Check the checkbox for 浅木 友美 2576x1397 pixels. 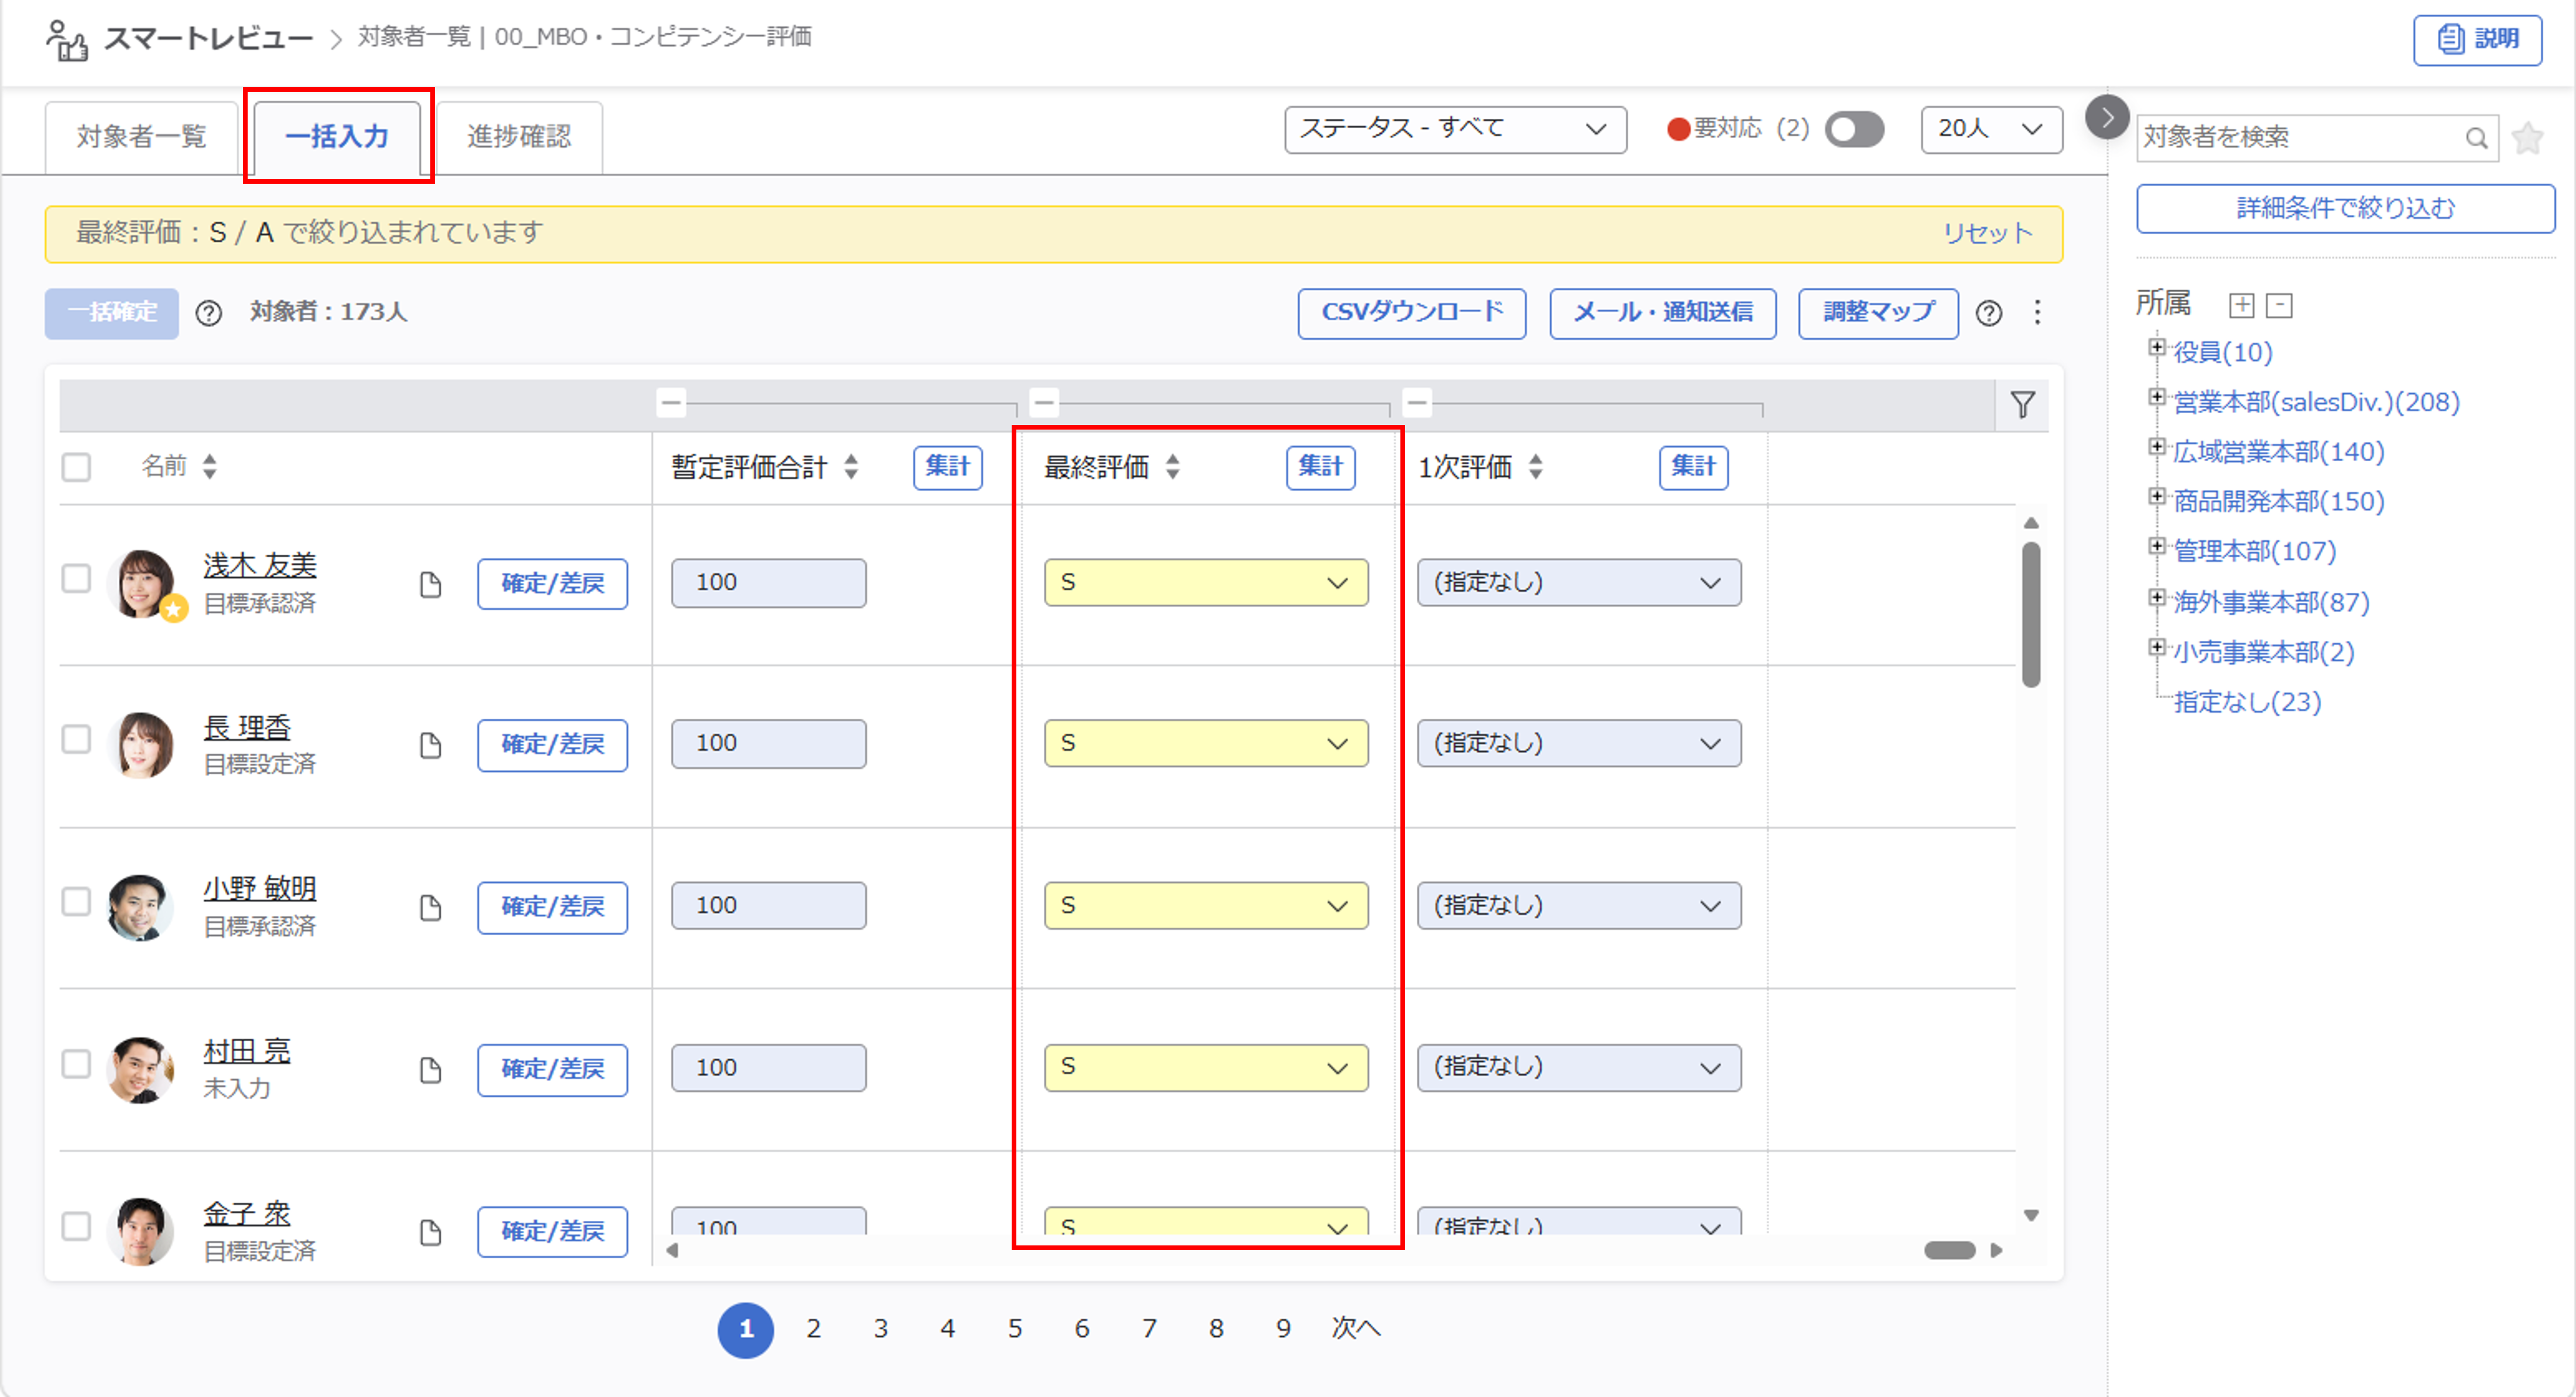tap(76, 578)
